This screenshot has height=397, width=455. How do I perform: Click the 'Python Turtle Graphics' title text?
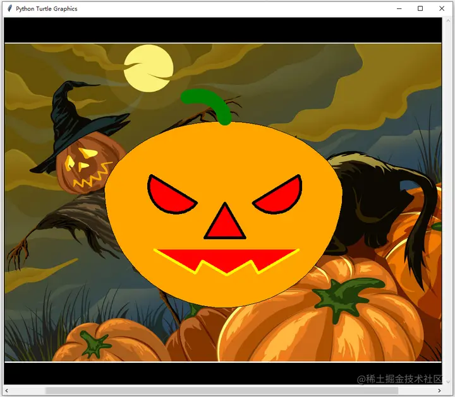[46, 9]
